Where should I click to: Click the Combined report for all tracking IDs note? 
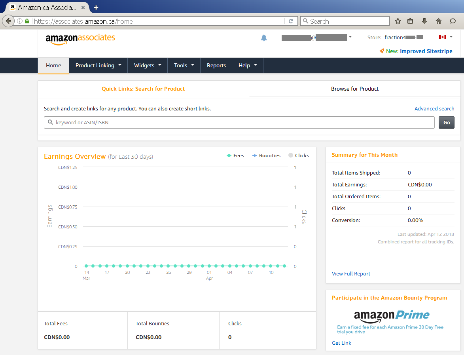(416, 242)
